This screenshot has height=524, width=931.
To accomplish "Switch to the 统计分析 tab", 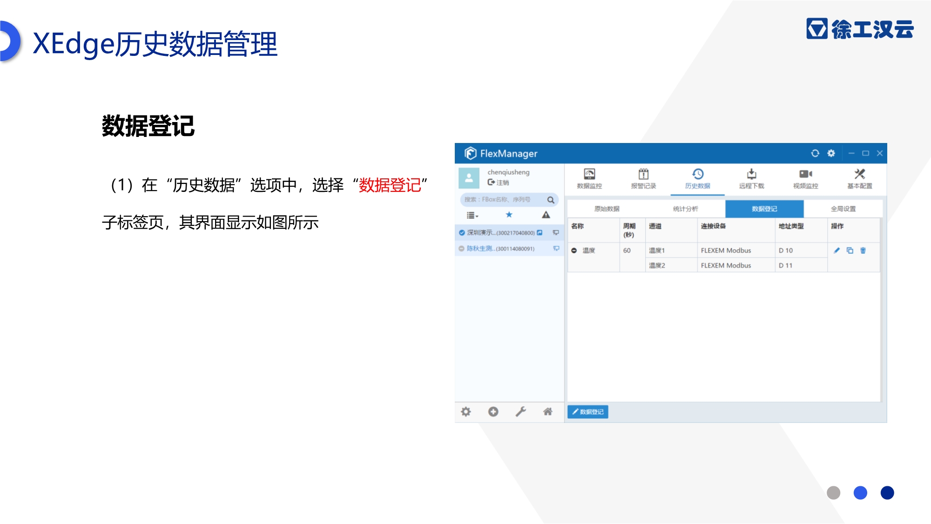I will pos(686,209).
